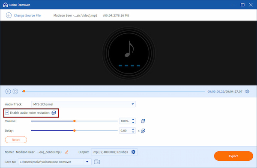257x168 pixels.
Task: Apply noise reduction to all icon
Action: [54, 112]
